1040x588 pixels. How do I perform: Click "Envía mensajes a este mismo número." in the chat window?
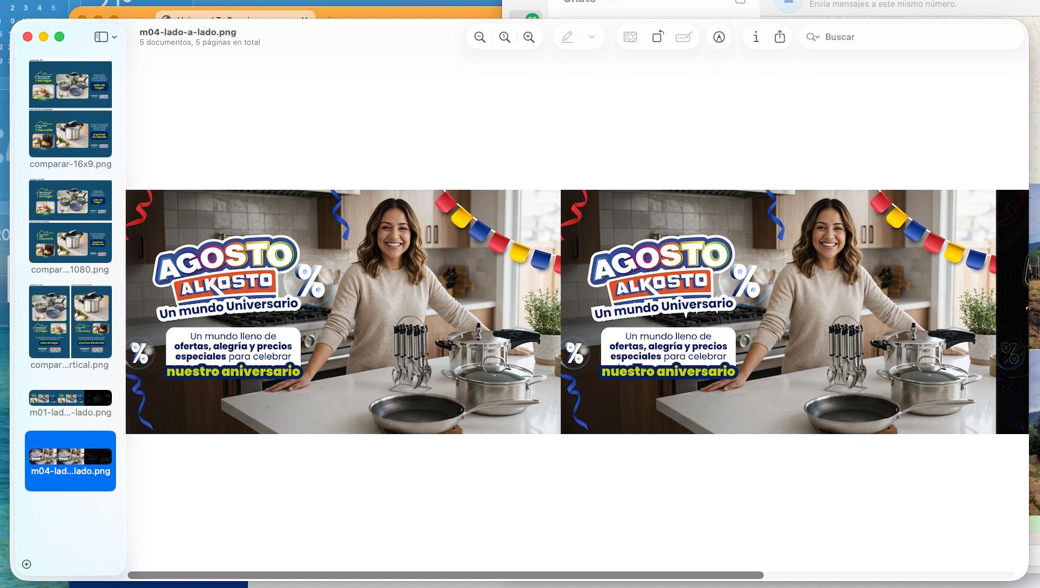(x=883, y=4)
